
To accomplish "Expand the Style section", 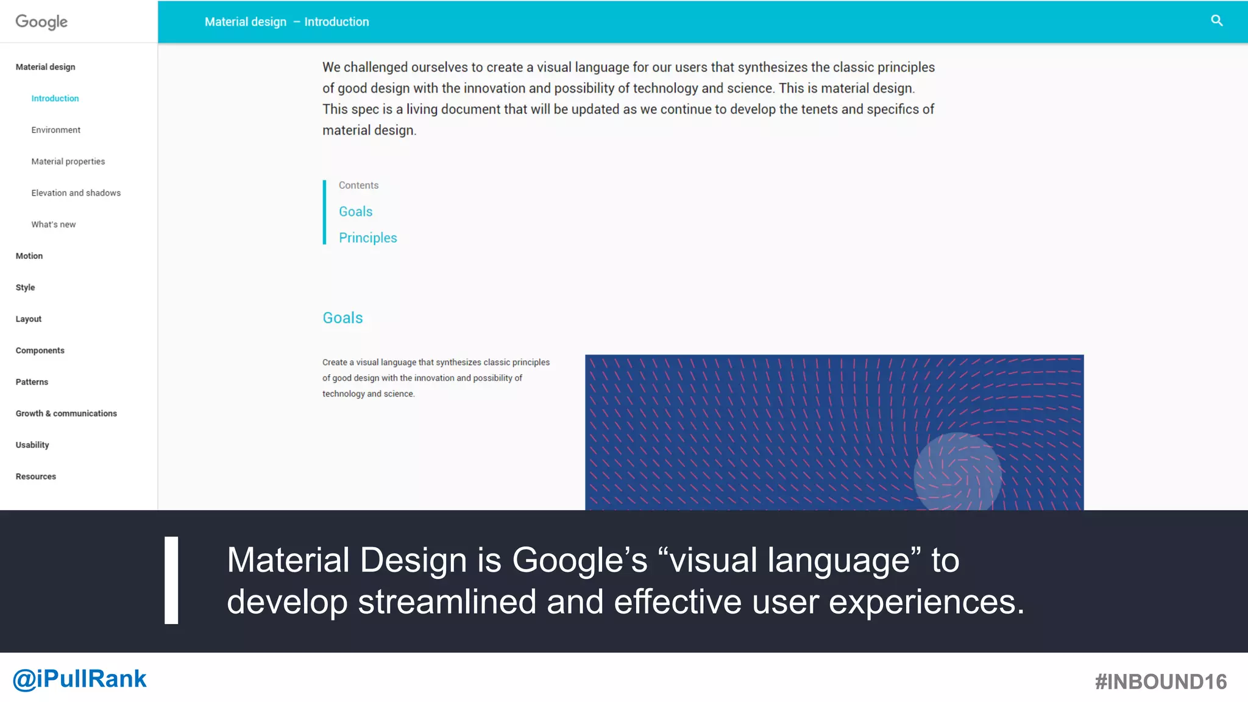I will 25,288.
